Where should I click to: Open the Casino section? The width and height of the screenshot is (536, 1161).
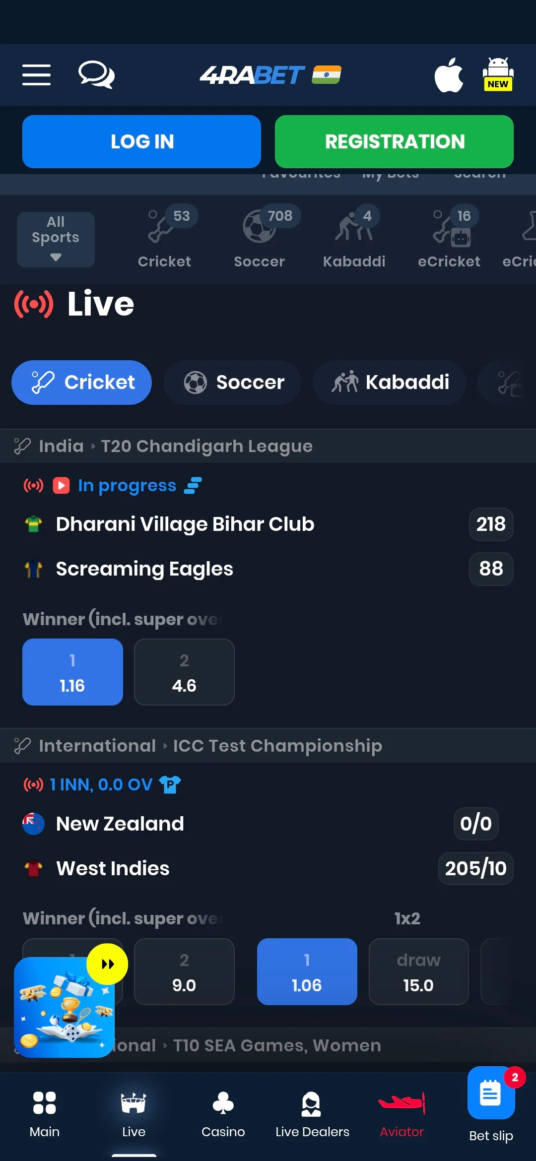click(x=223, y=1111)
